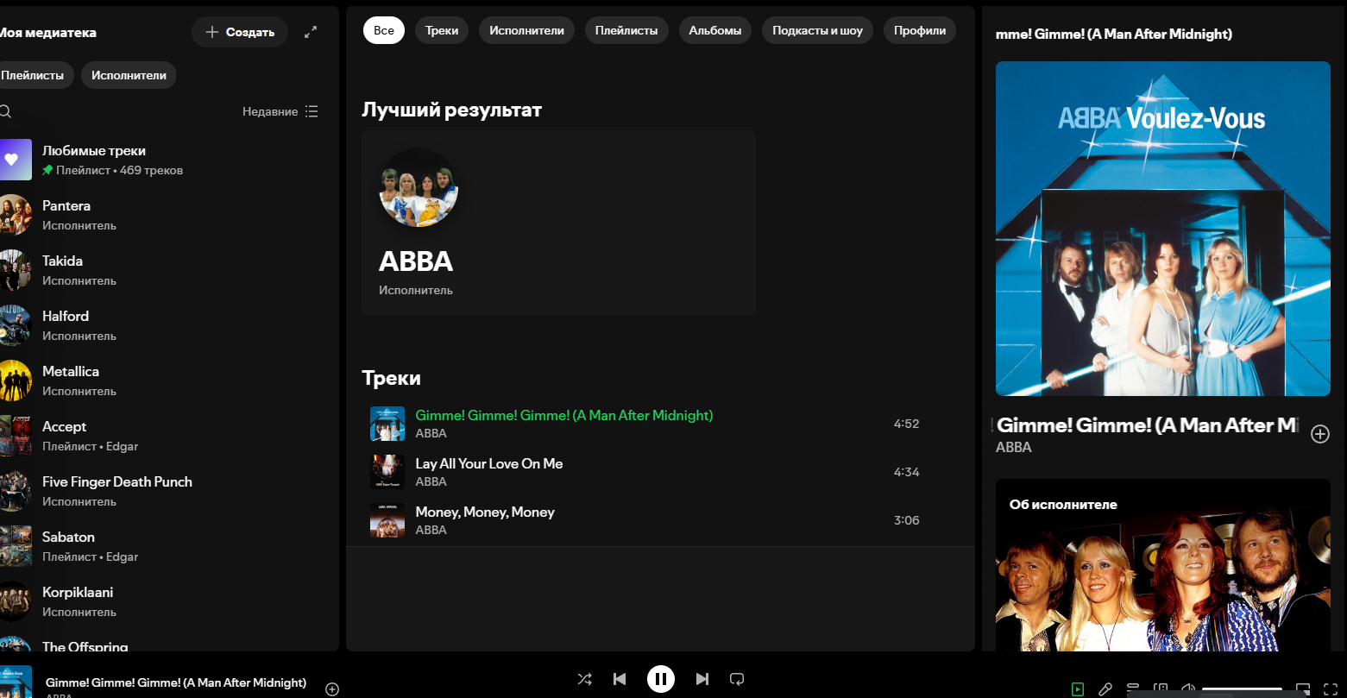
Task: Toggle repeat mode
Action: point(737,679)
